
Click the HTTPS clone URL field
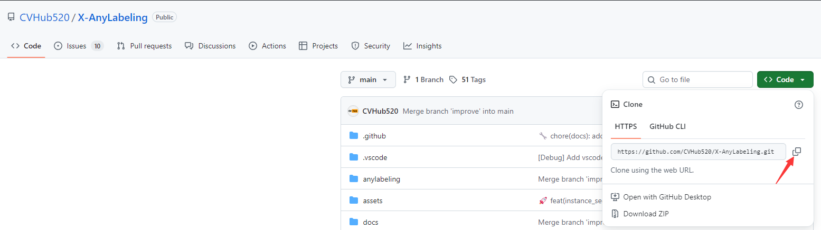click(x=699, y=152)
